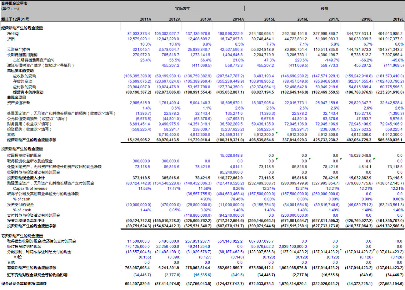Click the Capex % of revenue label
Screen dimensions: 405x290
[x=30, y=189]
